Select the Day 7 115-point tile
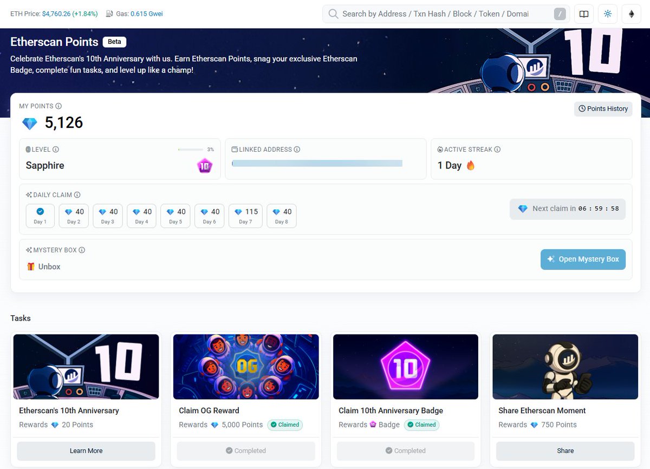 (245, 216)
